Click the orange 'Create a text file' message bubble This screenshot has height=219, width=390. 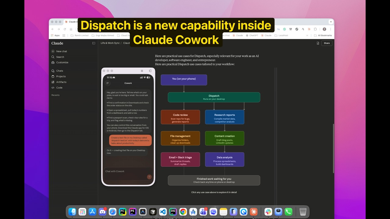point(130,140)
